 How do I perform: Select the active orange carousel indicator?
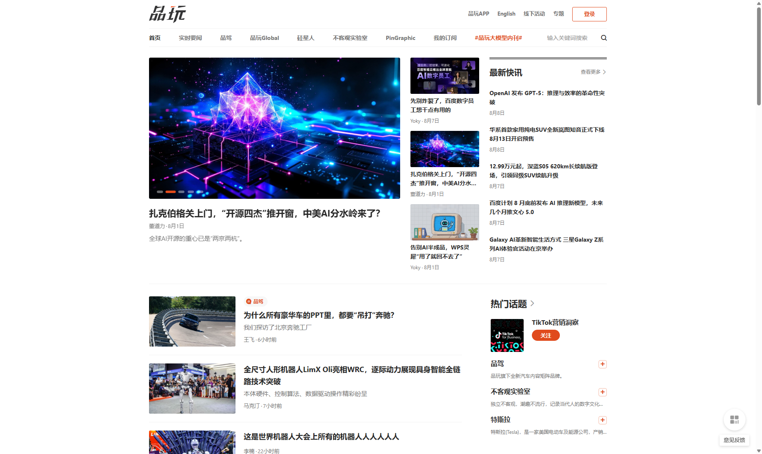tap(171, 192)
